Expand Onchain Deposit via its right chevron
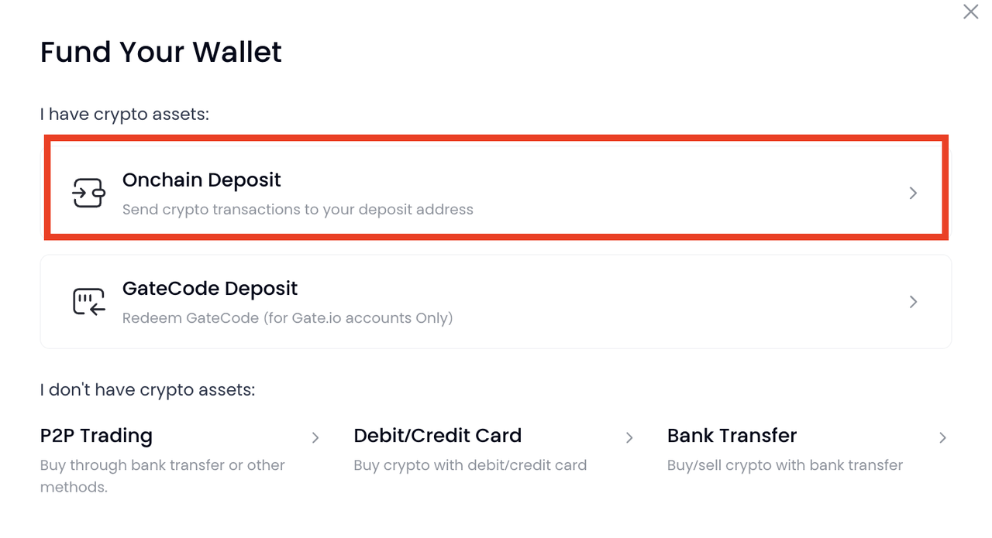This screenshot has width=992, height=538. (x=913, y=194)
